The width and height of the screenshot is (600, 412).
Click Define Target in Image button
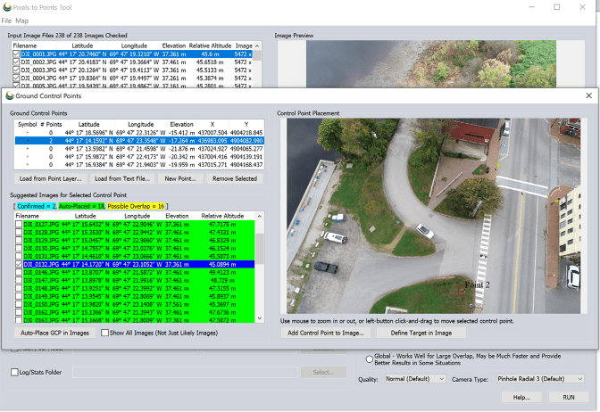pos(421,333)
